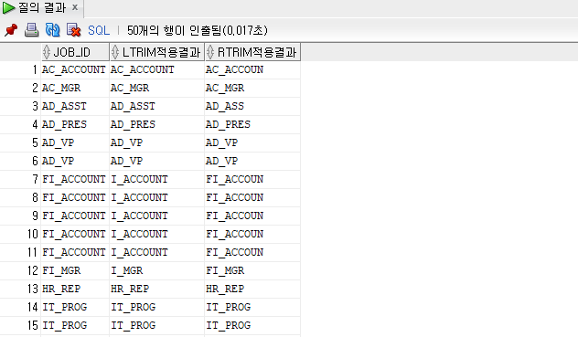Screen dimensions: 578x337
Task: Close the 질의 결과 tab
Action: coord(75,7)
